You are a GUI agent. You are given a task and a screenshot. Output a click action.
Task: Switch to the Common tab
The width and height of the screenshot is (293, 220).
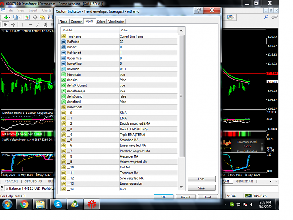pyautogui.click(x=76, y=22)
